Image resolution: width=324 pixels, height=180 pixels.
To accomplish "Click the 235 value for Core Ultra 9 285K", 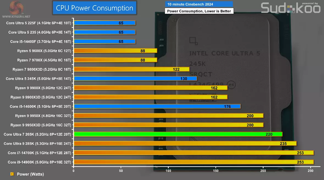I will pyautogui.click(x=283, y=144).
